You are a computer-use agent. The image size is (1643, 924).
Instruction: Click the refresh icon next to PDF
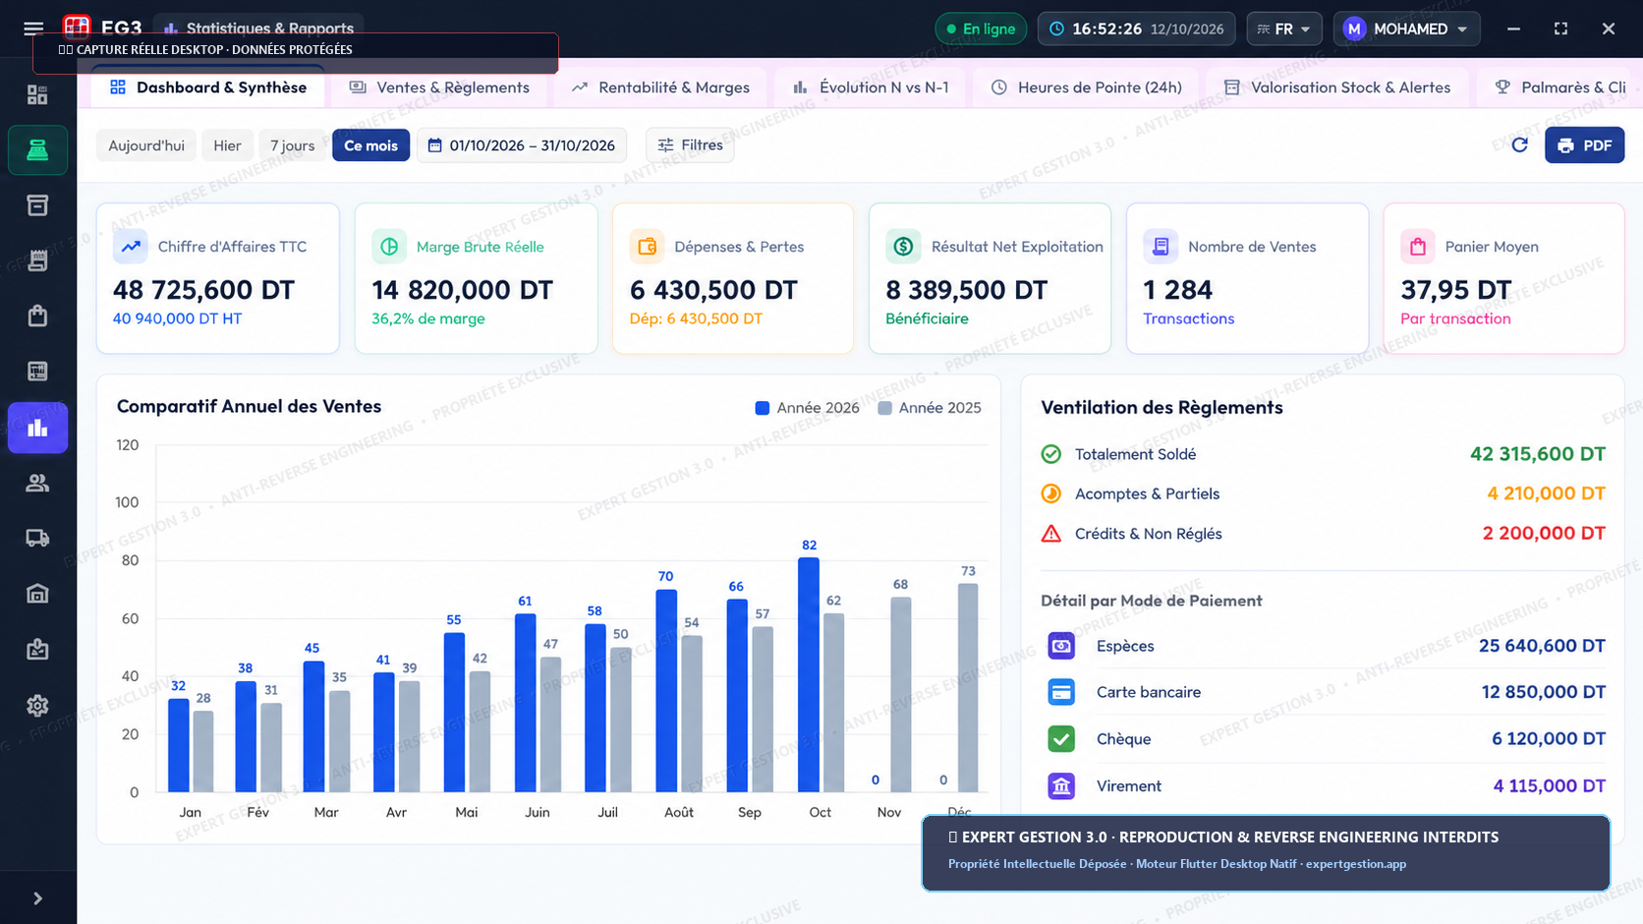(1519, 145)
